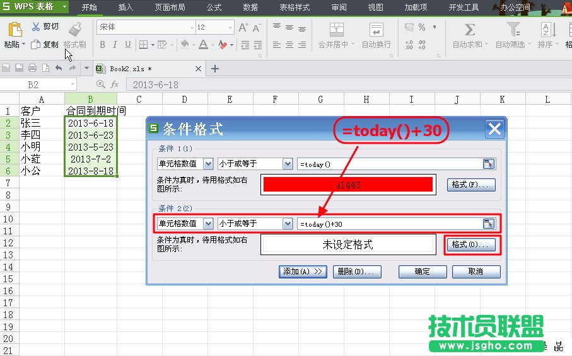572x356 pixels.
Task: Open condition 1 operator dropdown
Action: (x=288, y=164)
